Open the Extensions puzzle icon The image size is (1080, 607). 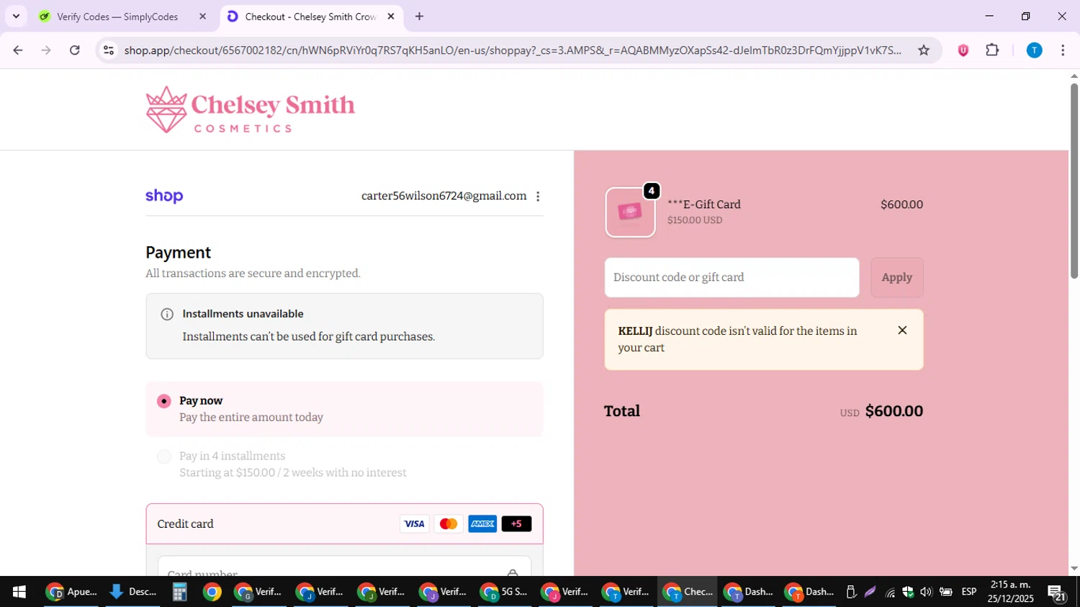(992, 50)
